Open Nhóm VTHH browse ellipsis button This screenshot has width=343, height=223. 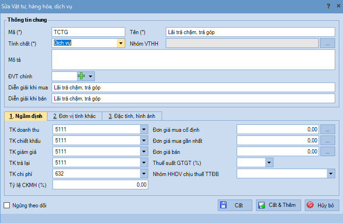click(x=327, y=43)
